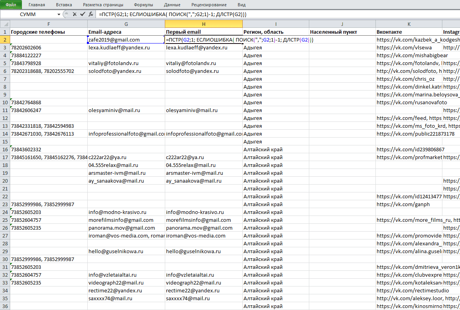Image resolution: width=460 pixels, height=310 pixels.
Task: Select info@modno-krasivo.ru in column G
Action: click(x=126, y=212)
